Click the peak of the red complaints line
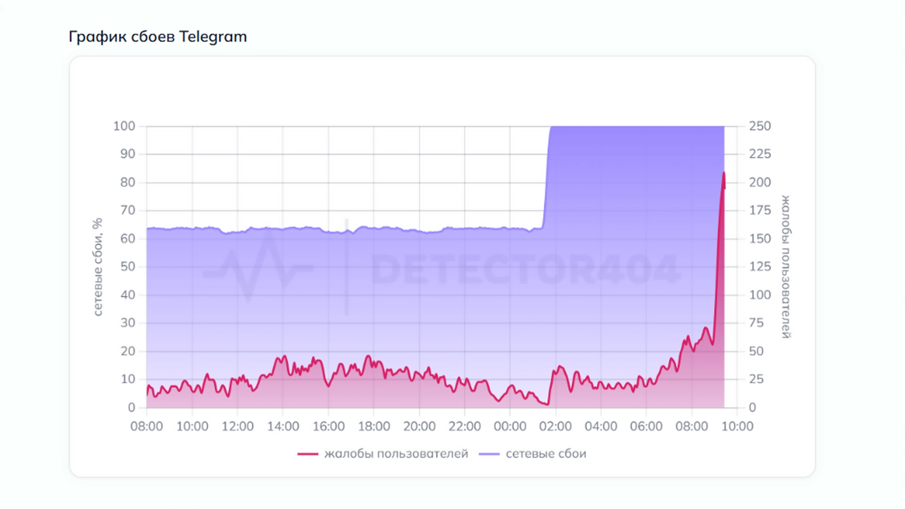The image size is (905, 509). click(x=724, y=173)
